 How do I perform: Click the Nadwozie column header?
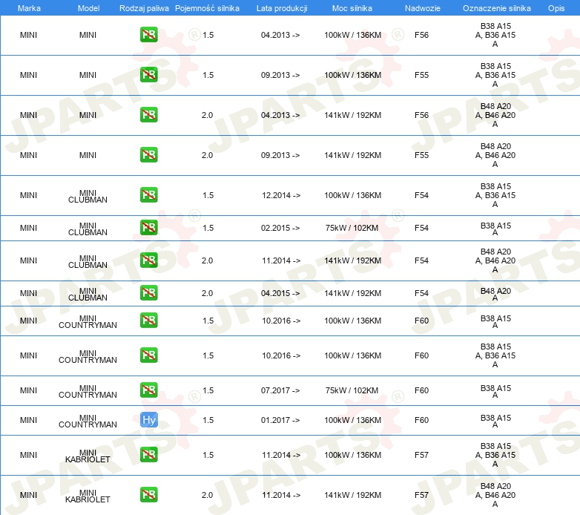[423, 8]
